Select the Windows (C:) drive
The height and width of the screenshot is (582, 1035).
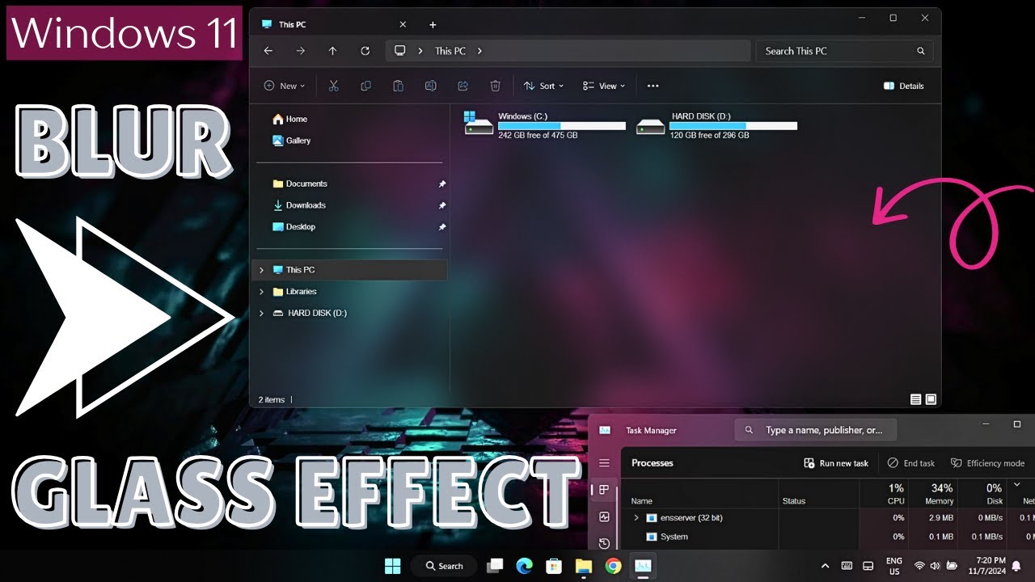pyautogui.click(x=545, y=125)
